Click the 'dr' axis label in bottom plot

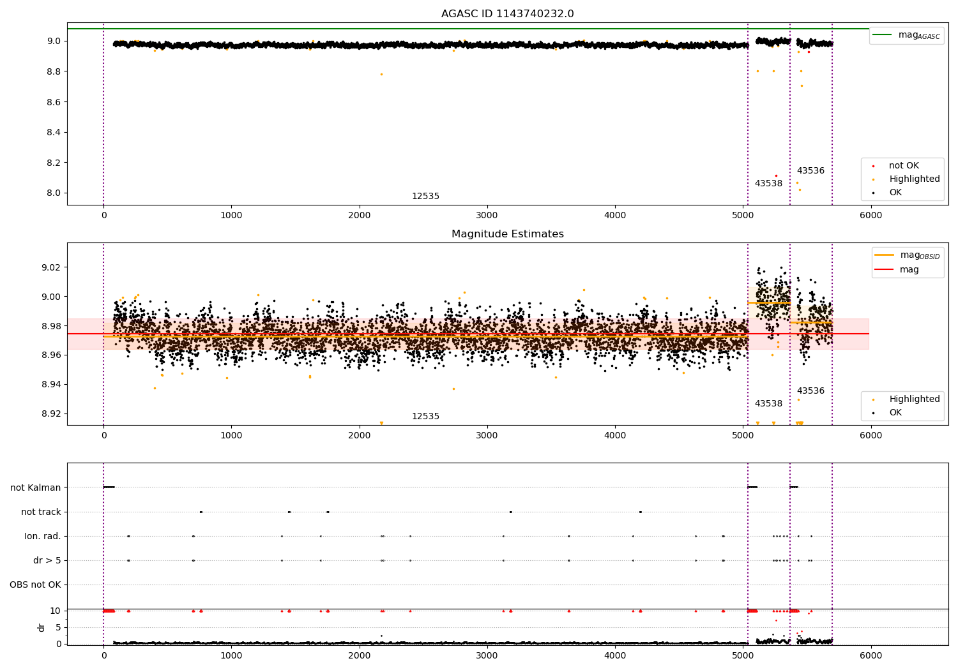42,627
